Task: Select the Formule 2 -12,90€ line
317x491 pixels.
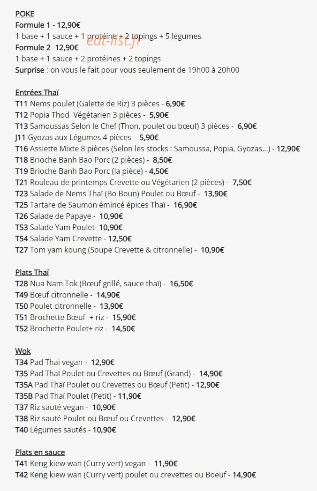Action: (x=47, y=48)
